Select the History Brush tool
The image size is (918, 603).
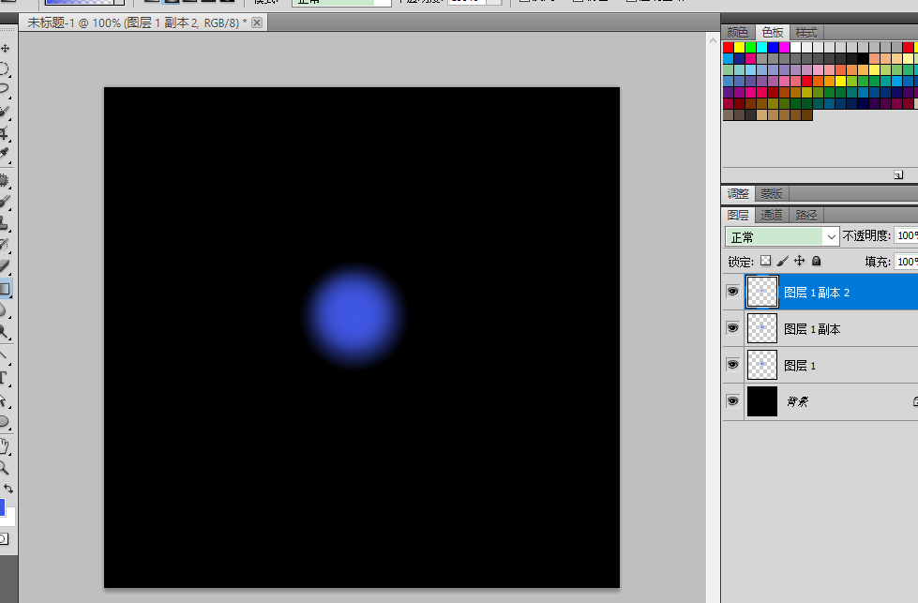pyautogui.click(x=5, y=245)
